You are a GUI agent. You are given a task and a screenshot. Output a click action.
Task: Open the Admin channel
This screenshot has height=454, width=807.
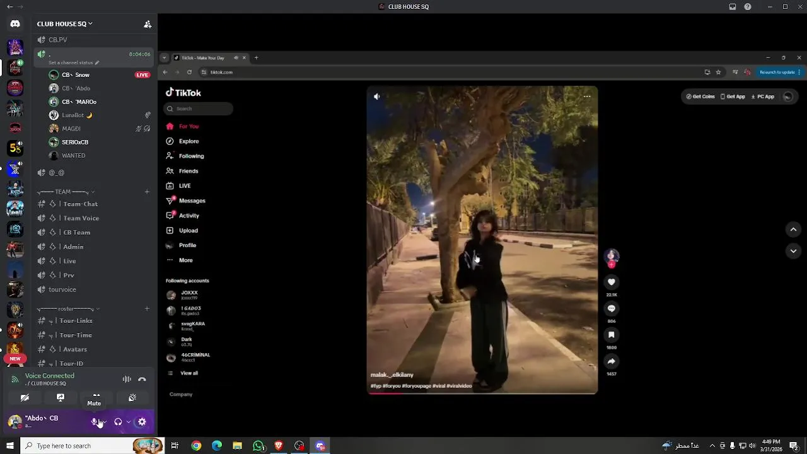click(x=93, y=247)
